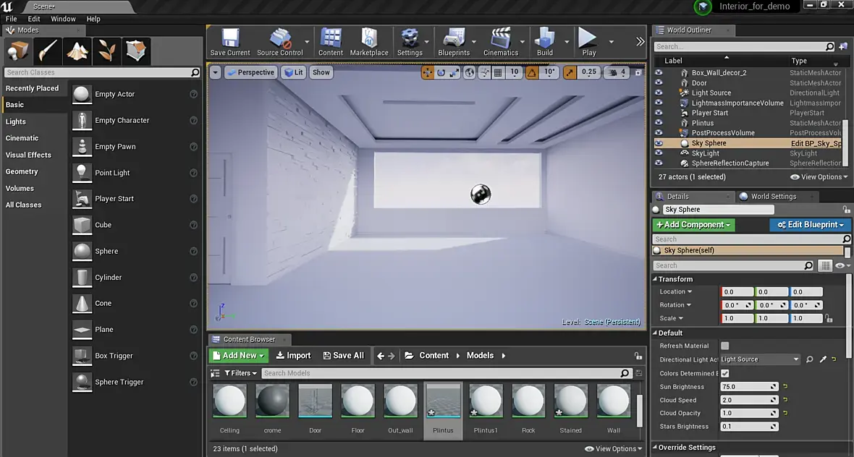Open the viewport options dropdown arrow

tap(215, 72)
